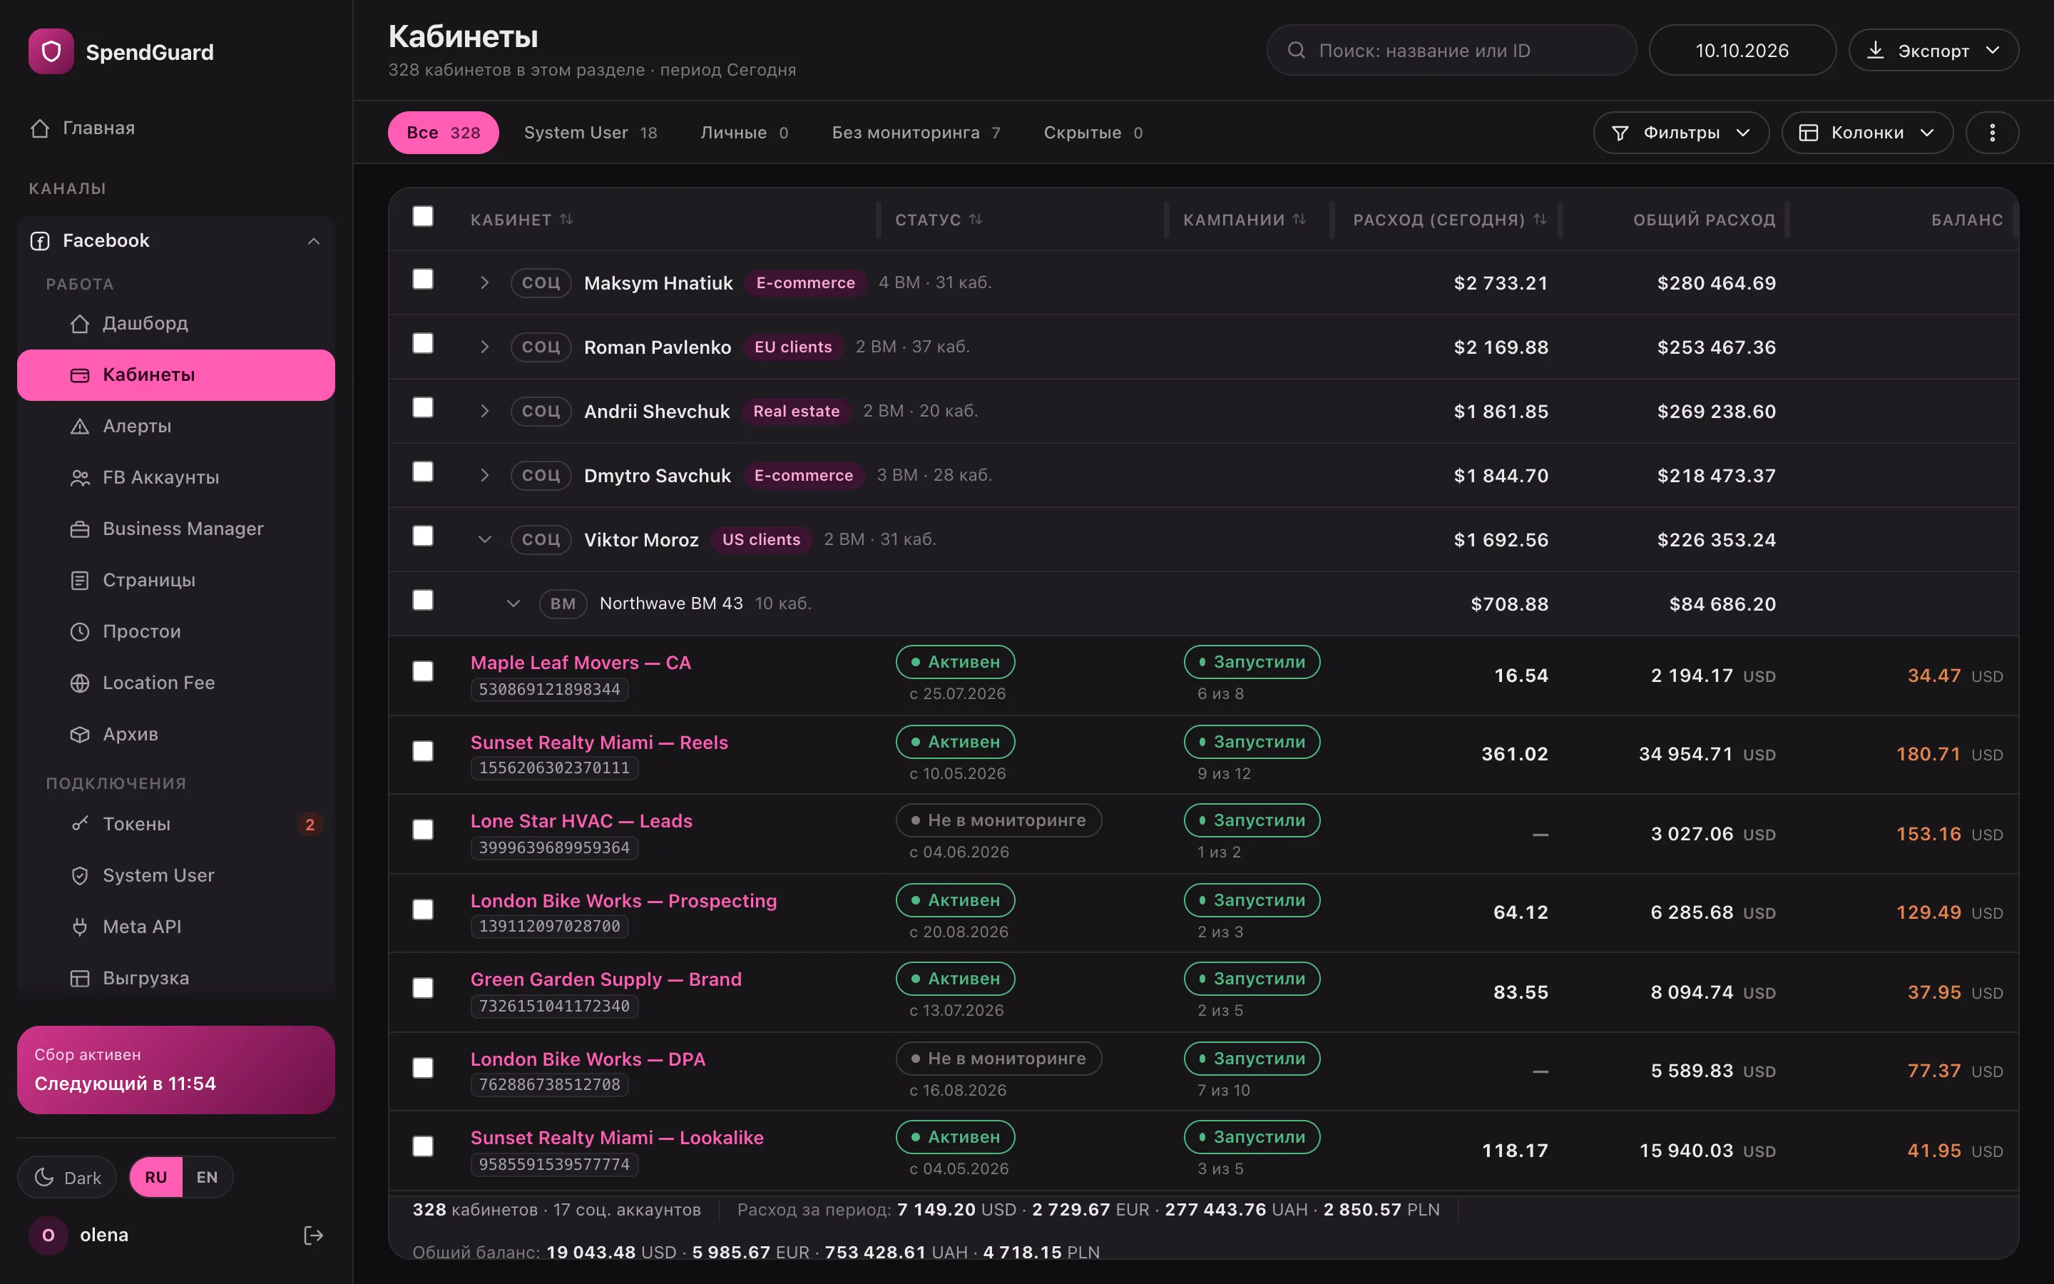Switch to Без мониторинга tab
Viewport: 2054px width, 1284px height.
[x=916, y=133]
